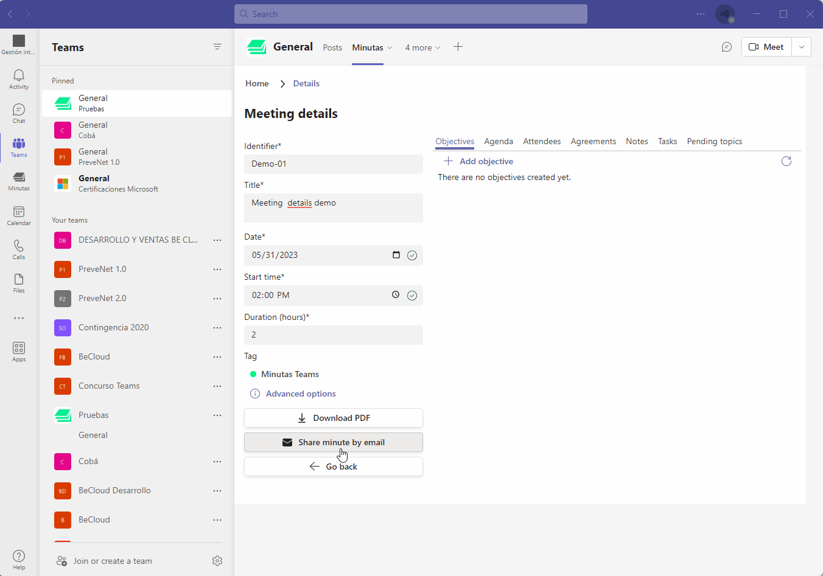Viewport: 823px width, 576px height.
Task: Click the check icon in Date field
Action: pos(412,255)
